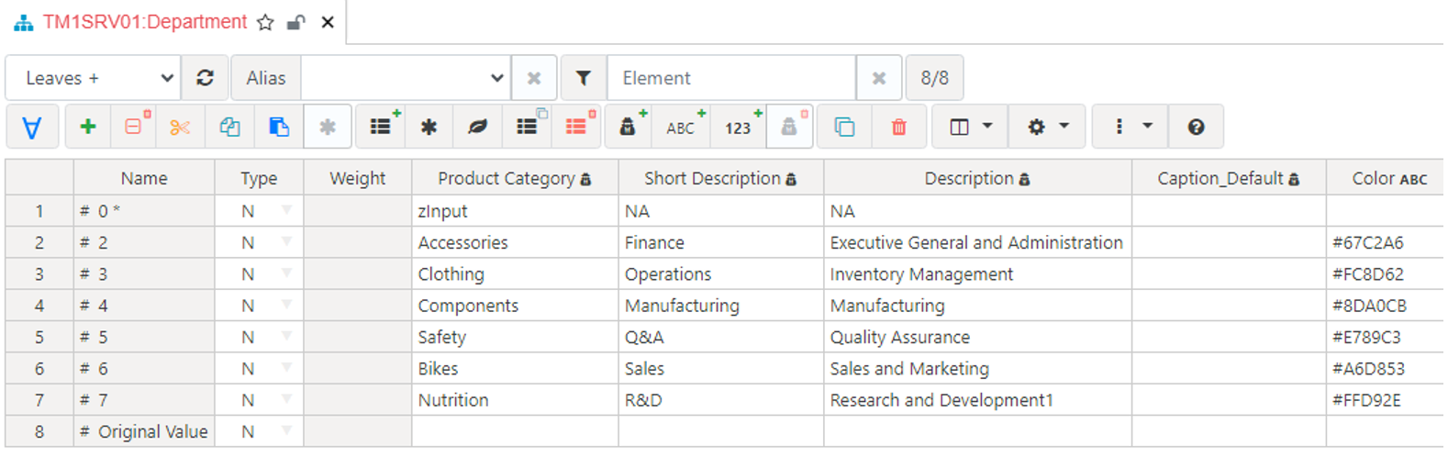The image size is (1448, 457).
Task: Click the color value #FFD92E cell
Action: tap(1386, 400)
